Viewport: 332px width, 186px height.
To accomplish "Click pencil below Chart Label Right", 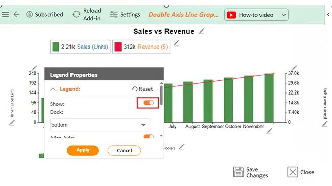I will point(325,124).
